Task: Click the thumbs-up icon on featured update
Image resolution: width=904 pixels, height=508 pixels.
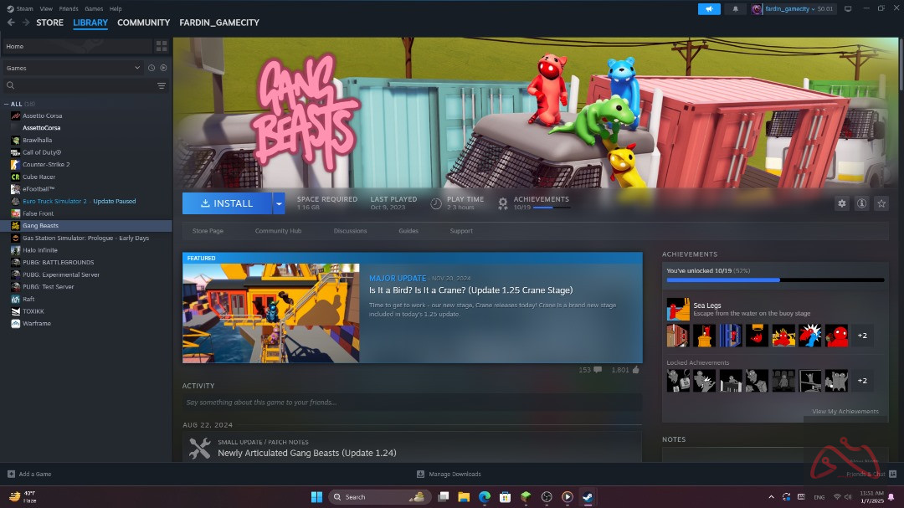Action: [636, 369]
